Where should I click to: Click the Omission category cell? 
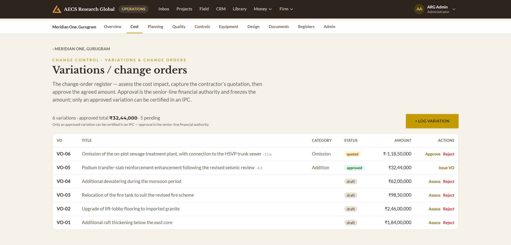(x=321, y=154)
